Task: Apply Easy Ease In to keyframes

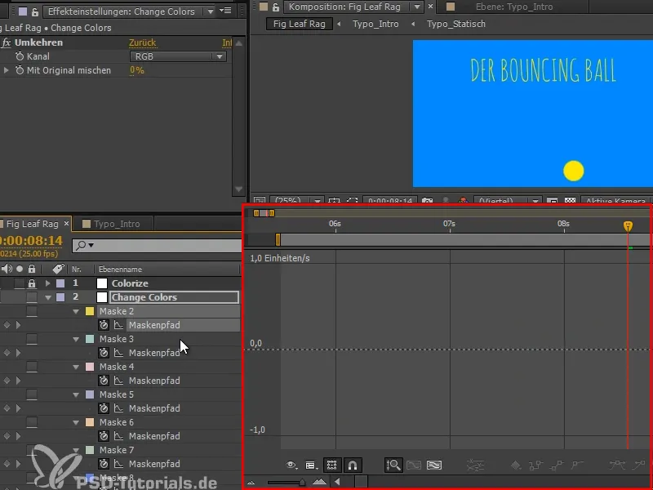Action: 639,464
